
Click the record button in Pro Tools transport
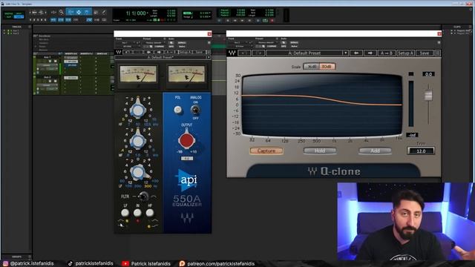tap(272, 20)
